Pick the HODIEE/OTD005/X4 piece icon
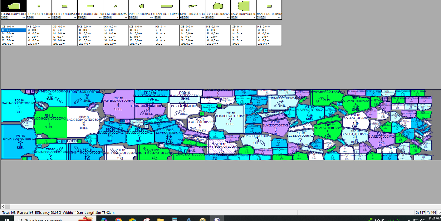The height and width of the screenshot is (221, 441). [x=64, y=6]
